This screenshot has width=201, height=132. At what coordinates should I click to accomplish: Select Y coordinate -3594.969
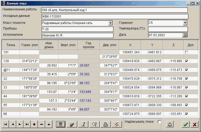pos(152,87)
